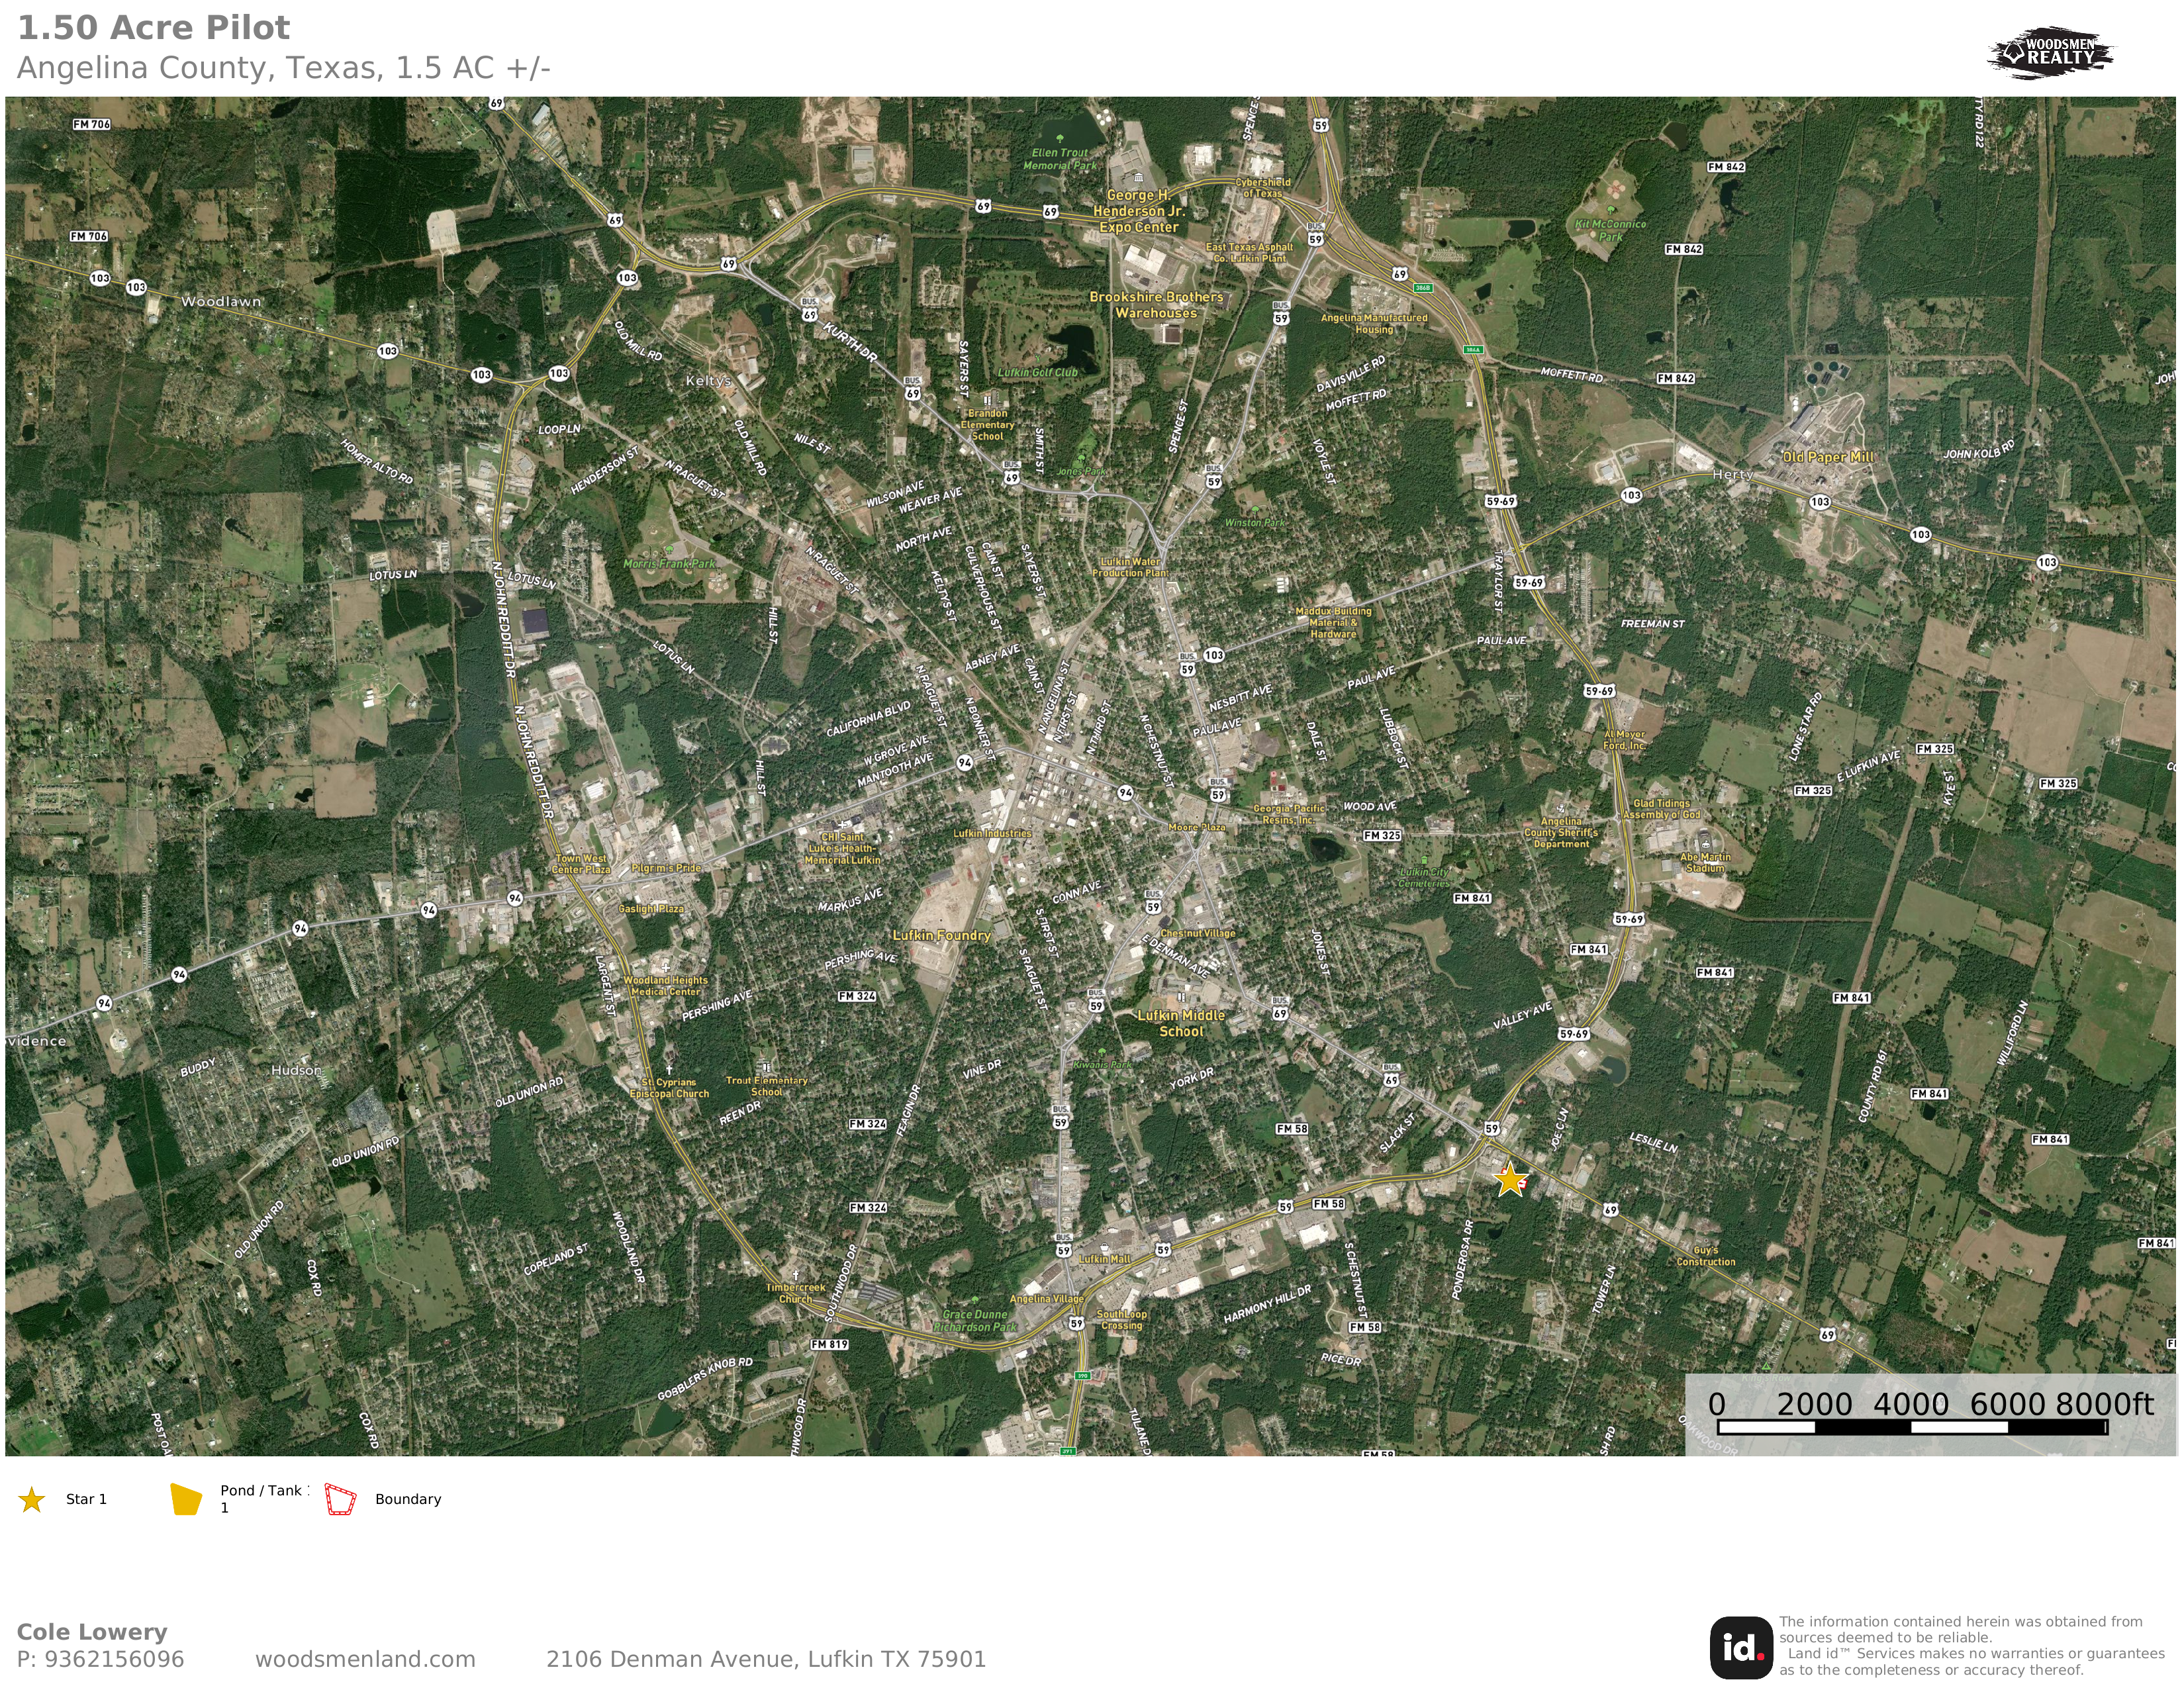
Task: Click the gold star marker on map
Action: pyautogui.click(x=1510, y=1180)
